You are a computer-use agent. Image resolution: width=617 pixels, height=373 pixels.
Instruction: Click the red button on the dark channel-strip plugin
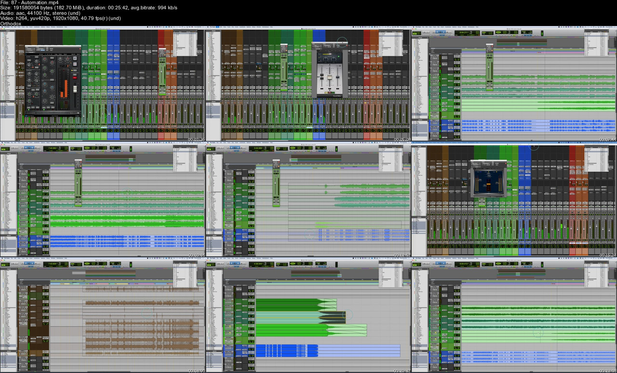pos(75,77)
